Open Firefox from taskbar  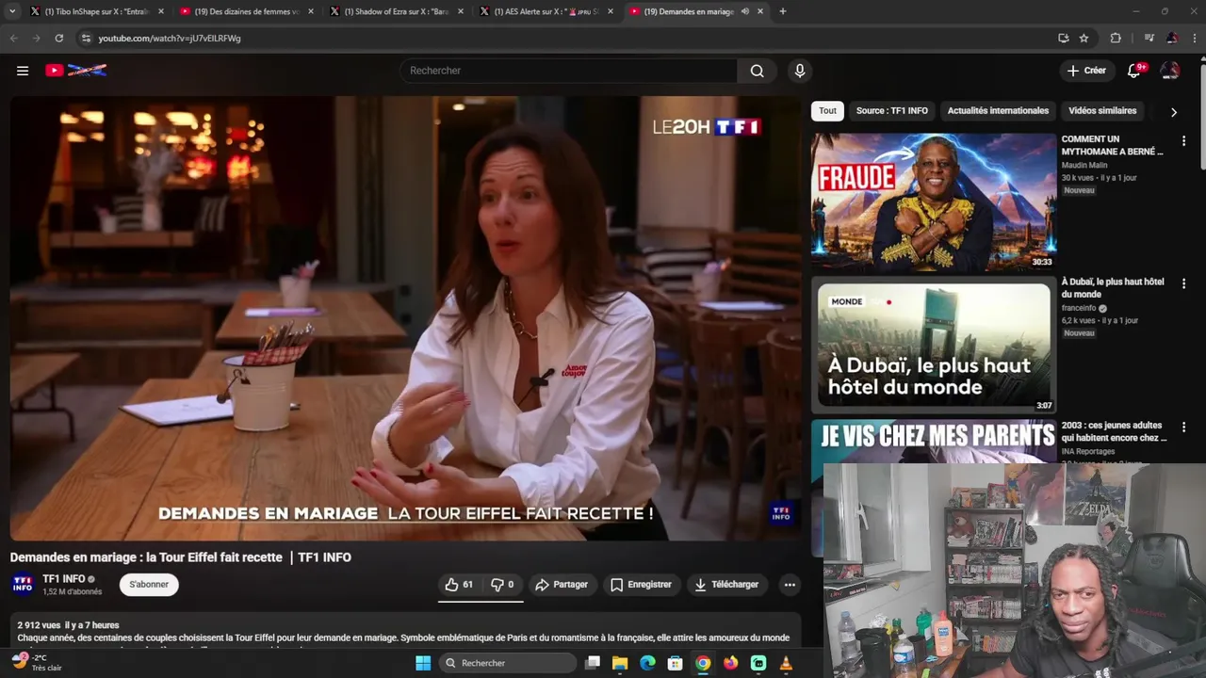tap(730, 663)
